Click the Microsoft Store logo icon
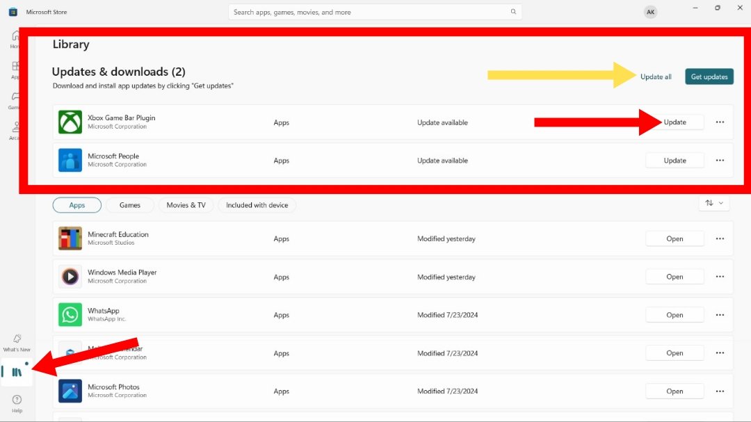The width and height of the screenshot is (751, 422). pos(13,12)
